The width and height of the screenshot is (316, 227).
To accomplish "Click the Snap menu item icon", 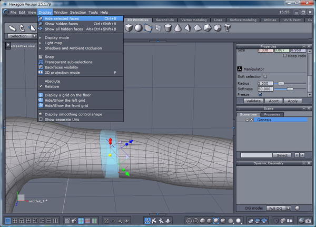I will click(41, 57).
